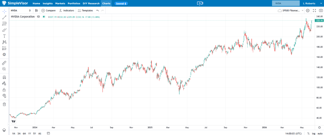Click the video help icon in header
The height and width of the screenshot is (135, 324).
tap(200, 3)
